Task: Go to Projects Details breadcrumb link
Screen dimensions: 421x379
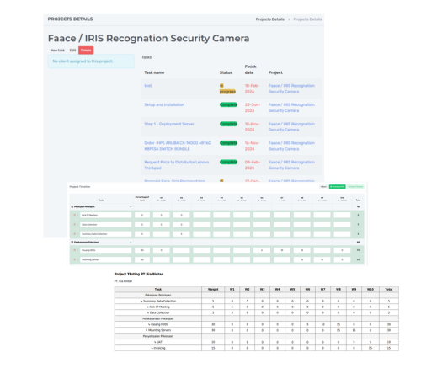Action: tap(270, 19)
